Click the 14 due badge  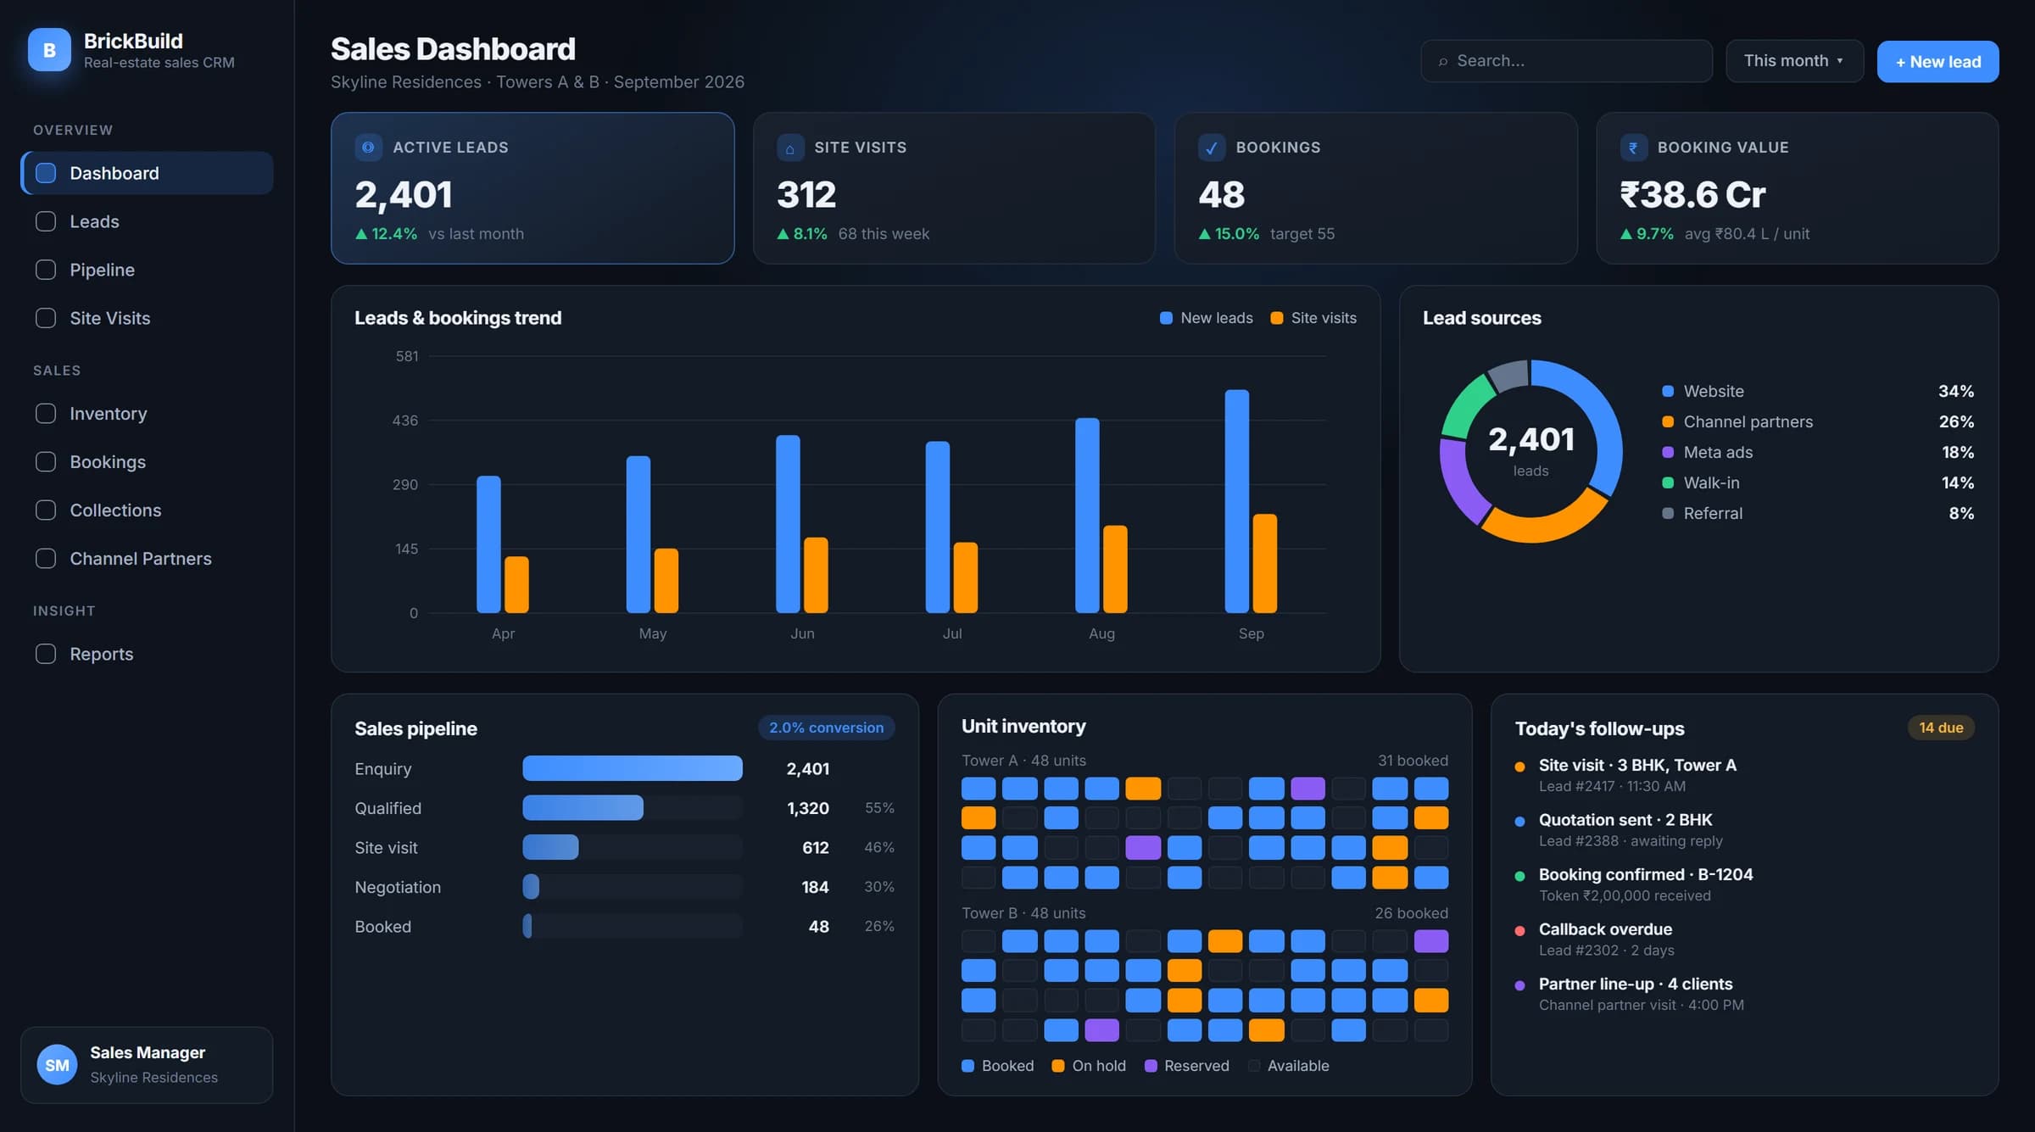click(1941, 728)
